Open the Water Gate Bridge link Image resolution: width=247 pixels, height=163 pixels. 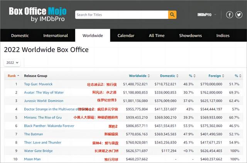(38, 151)
